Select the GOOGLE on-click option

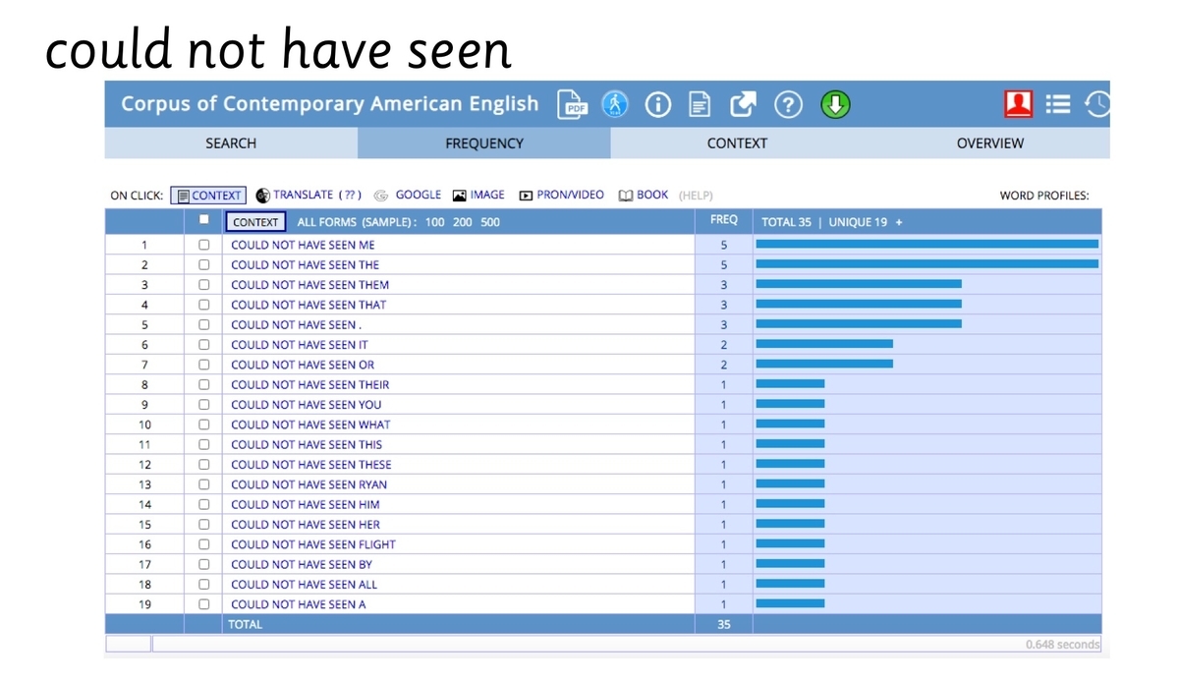(x=409, y=195)
